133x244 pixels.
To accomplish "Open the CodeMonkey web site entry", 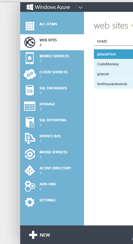I will pyautogui.click(x=113, y=64).
